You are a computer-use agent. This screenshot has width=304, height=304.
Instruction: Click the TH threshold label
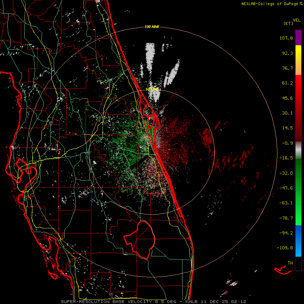click(290, 263)
